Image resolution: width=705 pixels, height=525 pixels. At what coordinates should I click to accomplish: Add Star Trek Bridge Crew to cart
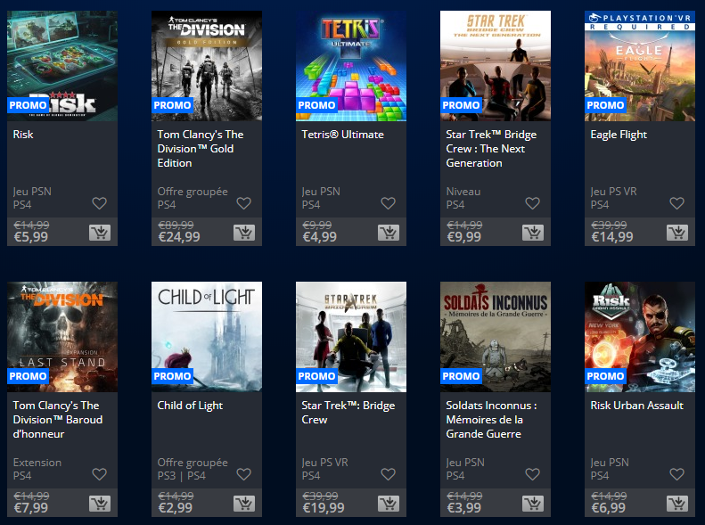389,504
